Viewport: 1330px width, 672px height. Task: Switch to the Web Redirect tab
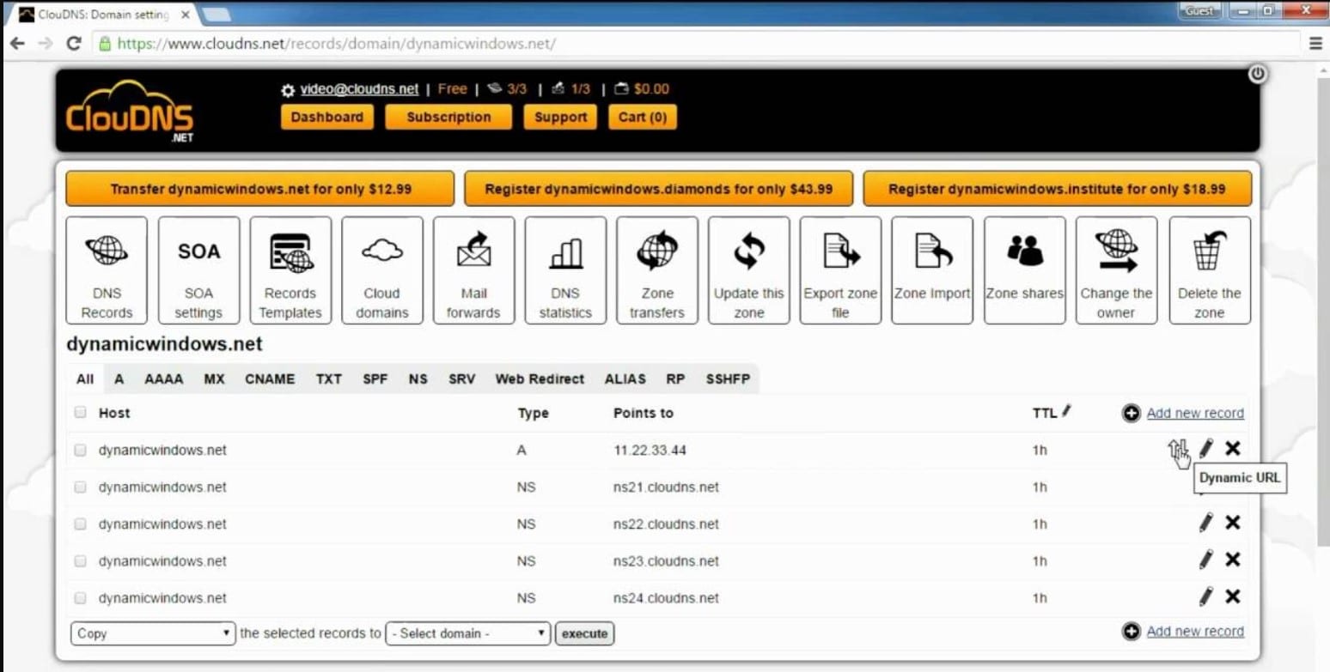[540, 378]
